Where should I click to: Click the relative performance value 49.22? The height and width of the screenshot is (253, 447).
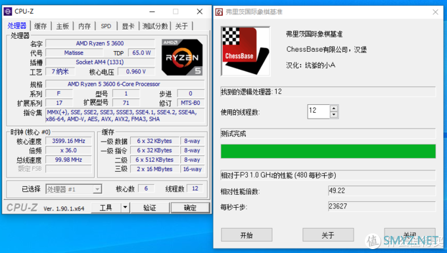tap(382, 191)
